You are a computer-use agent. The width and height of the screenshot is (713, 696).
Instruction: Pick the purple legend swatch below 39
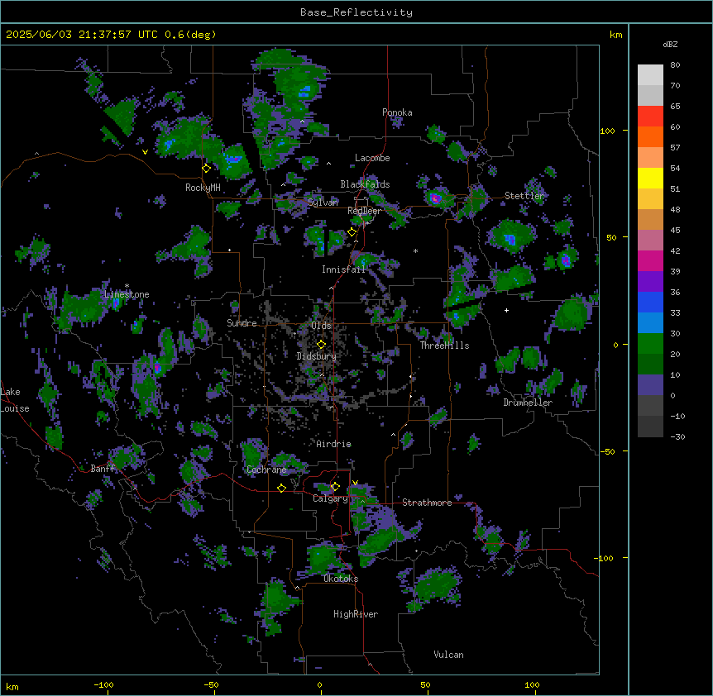point(650,281)
